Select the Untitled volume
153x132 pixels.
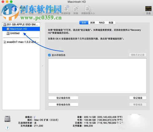click(x=21, y=33)
